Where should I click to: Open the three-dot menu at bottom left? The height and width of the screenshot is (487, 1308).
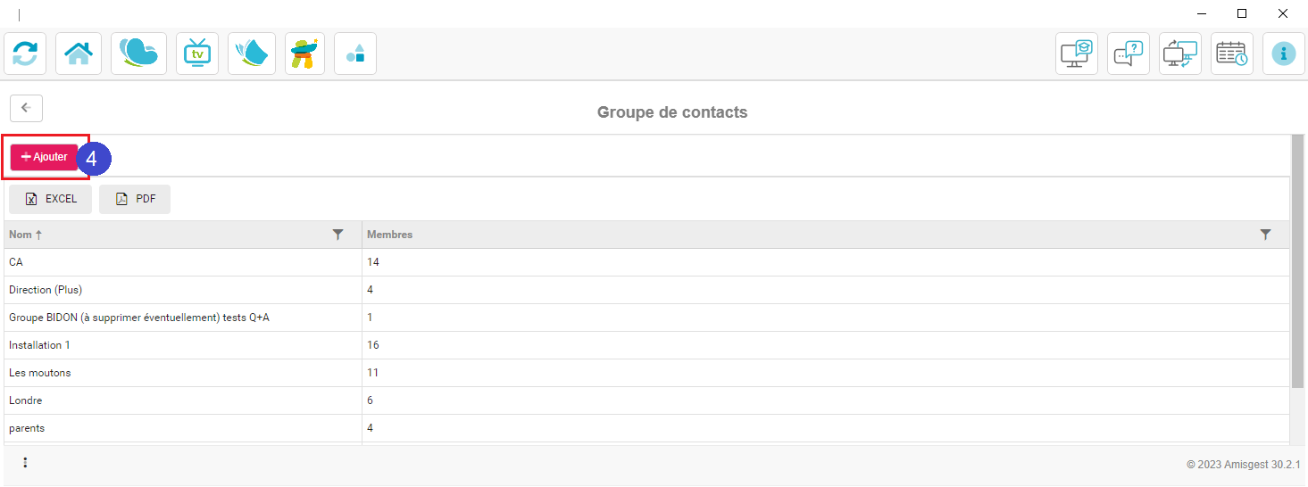(25, 462)
